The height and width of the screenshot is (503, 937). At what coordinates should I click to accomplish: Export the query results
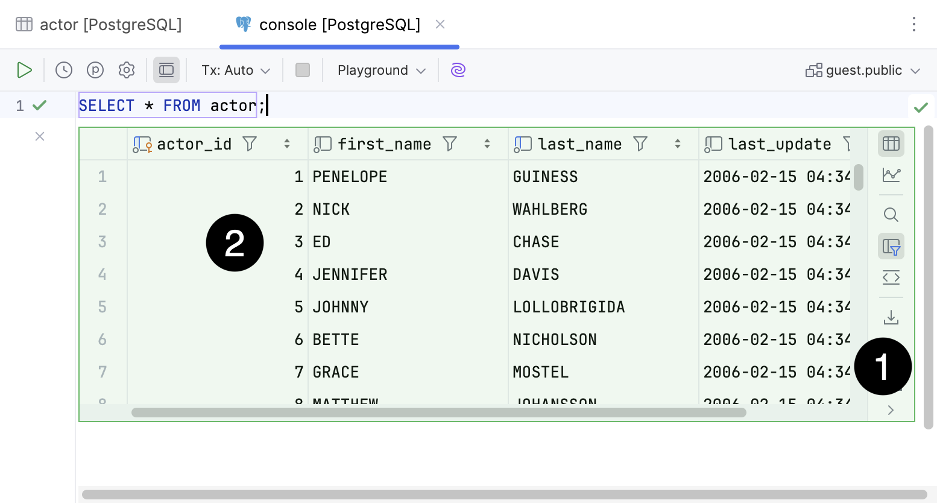pyautogui.click(x=891, y=316)
